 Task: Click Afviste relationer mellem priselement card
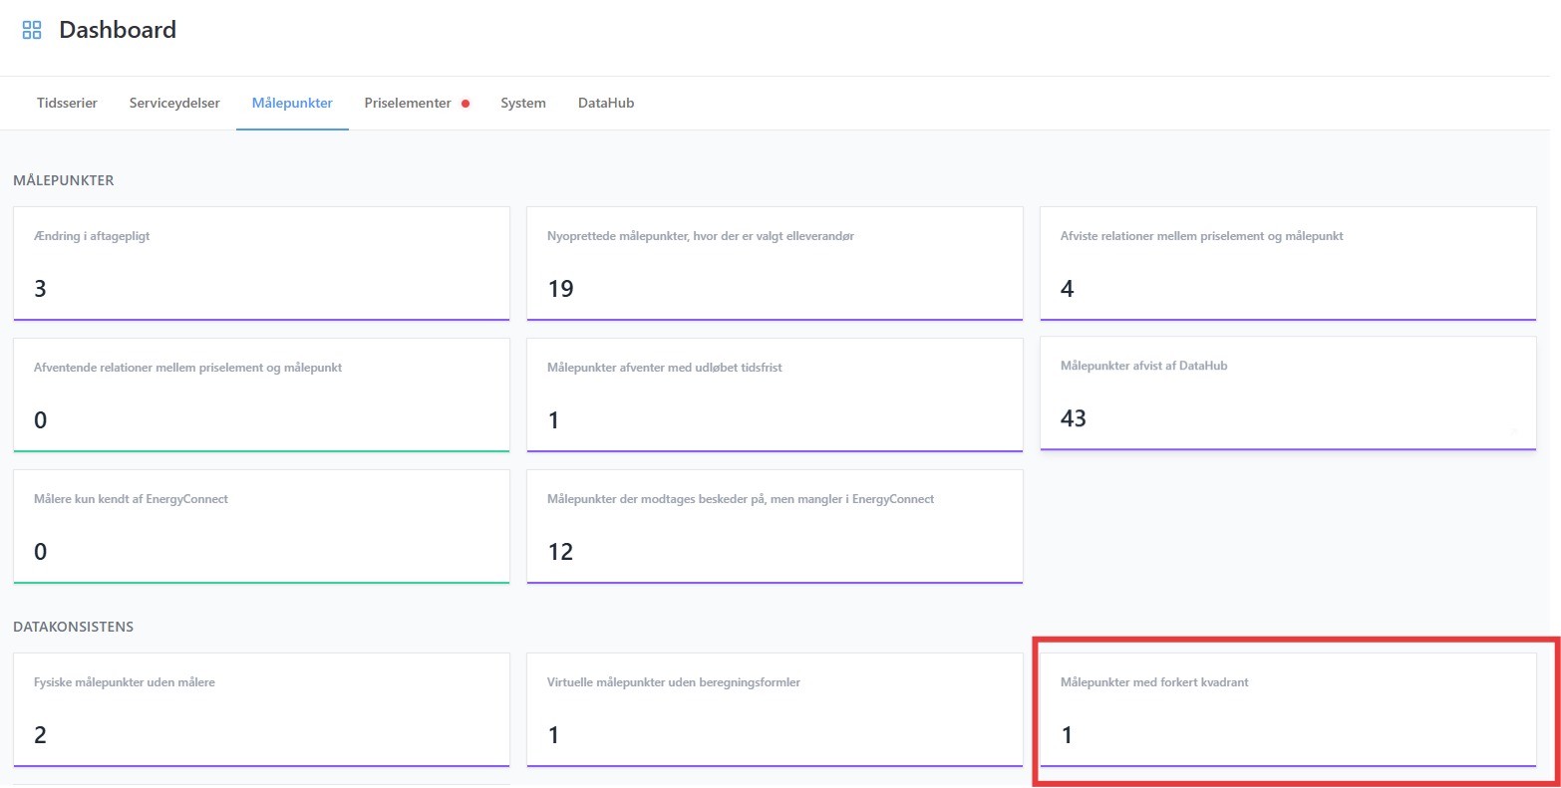coord(1288,264)
